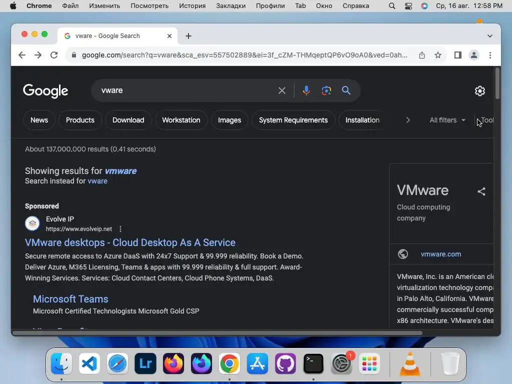Open the Microsoft Teams sitelink
Image resolution: width=512 pixels, height=384 pixels.
pyautogui.click(x=70, y=299)
